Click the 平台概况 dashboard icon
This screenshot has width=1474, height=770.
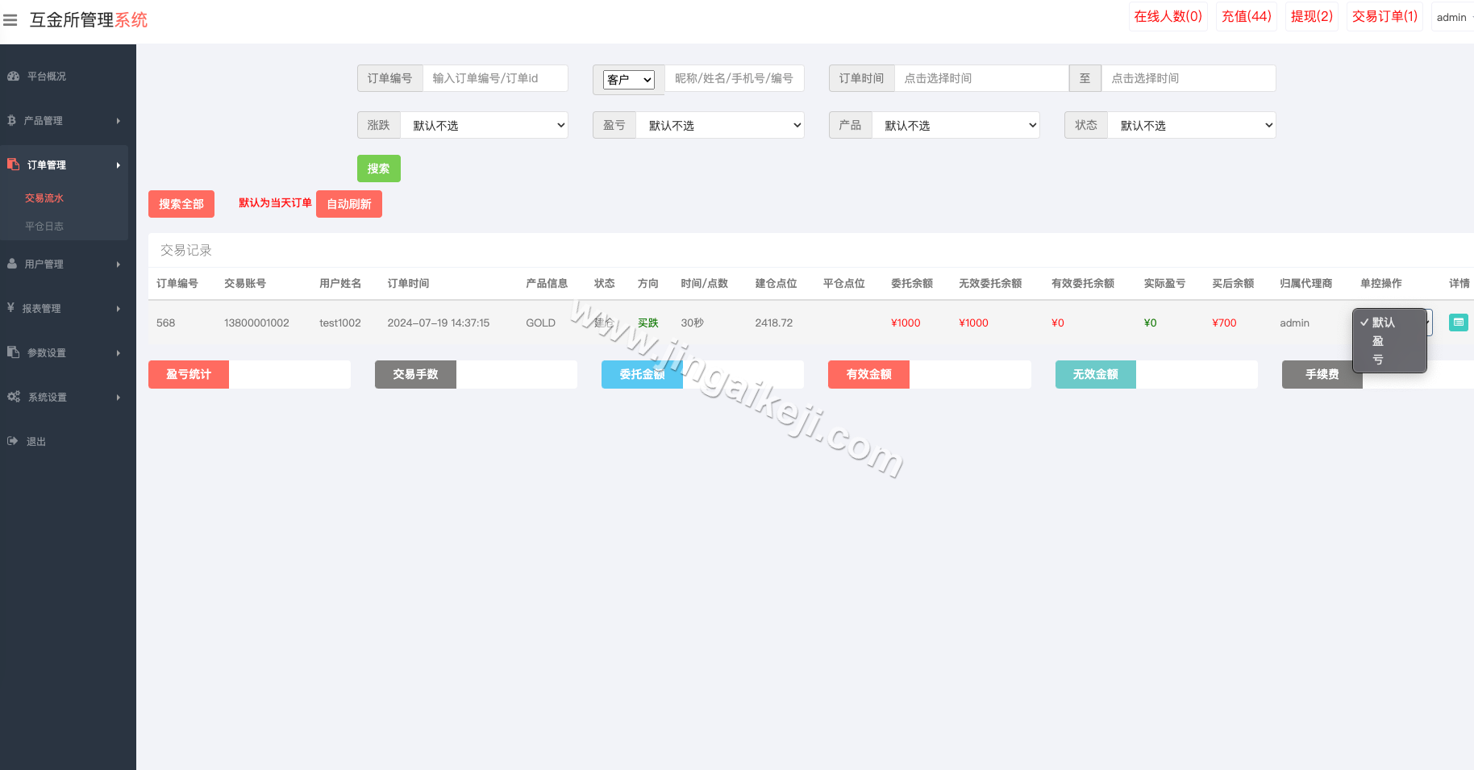click(x=13, y=76)
